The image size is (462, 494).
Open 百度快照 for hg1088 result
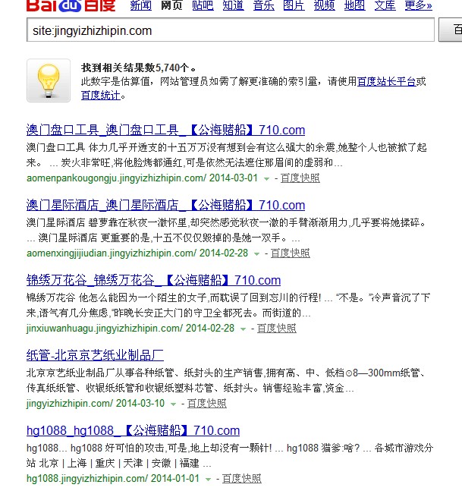point(242,479)
